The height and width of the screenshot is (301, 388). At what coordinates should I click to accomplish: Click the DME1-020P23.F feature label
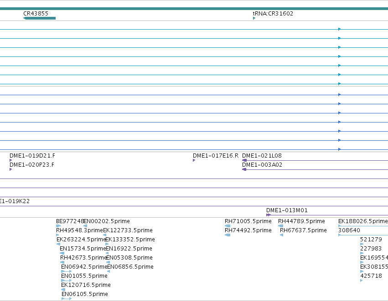tap(32, 164)
